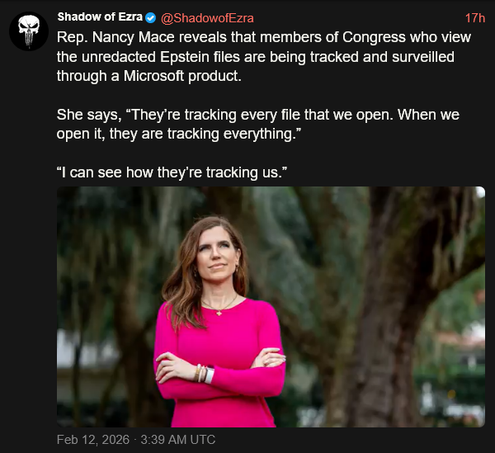Viewport: 495px width, 453px height.
Task: Open the @ShadowofEzra handle link
Action: (x=206, y=18)
